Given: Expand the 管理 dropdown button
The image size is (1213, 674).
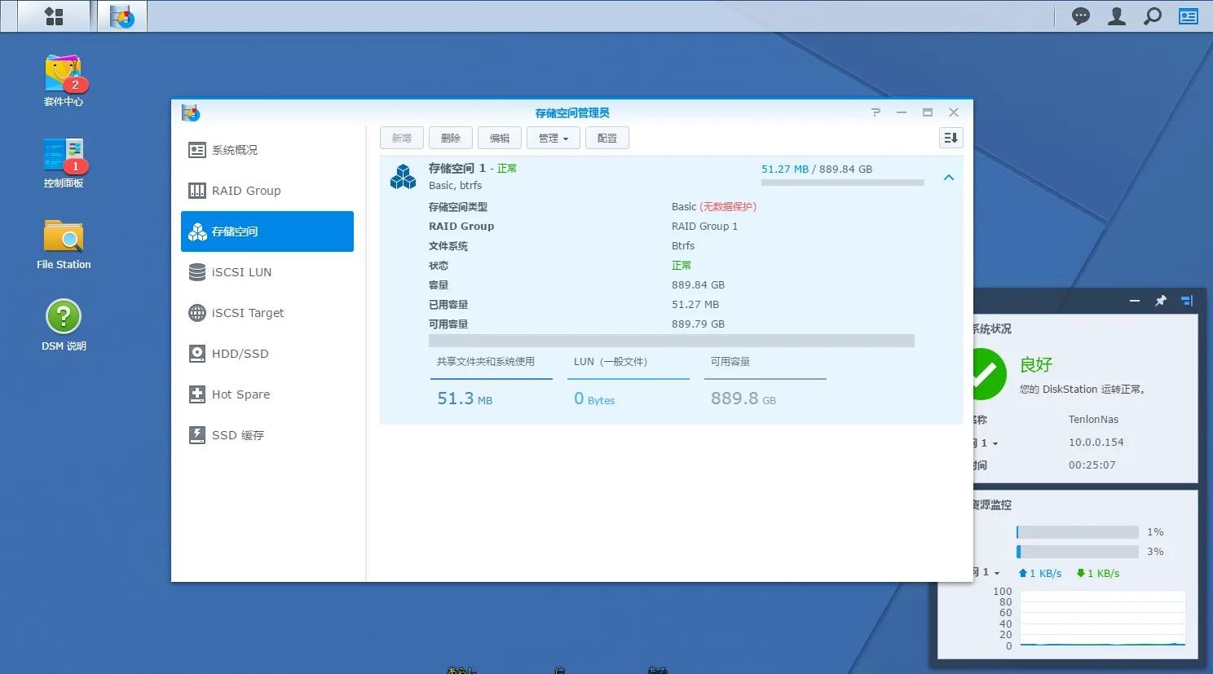Looking at the screenshot, I should pos(553,139).
